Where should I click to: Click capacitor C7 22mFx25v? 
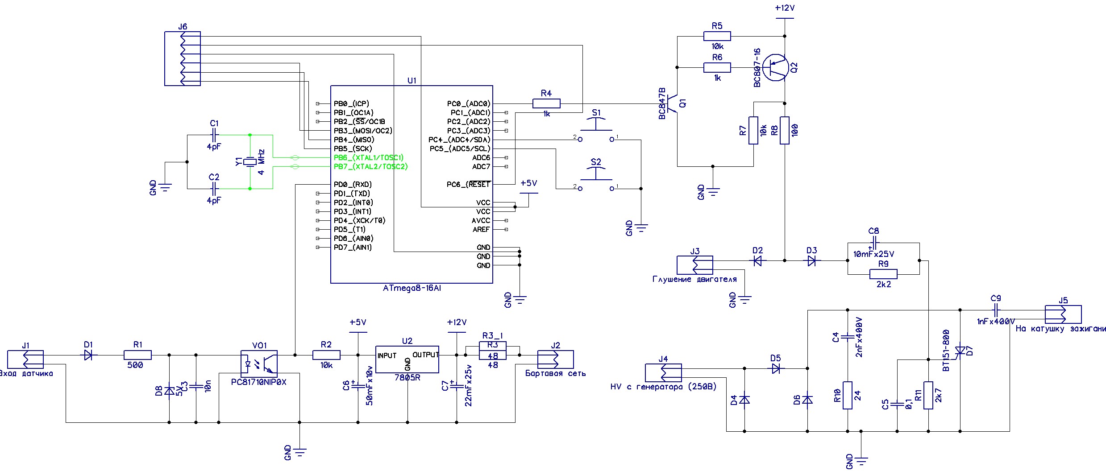457,386
